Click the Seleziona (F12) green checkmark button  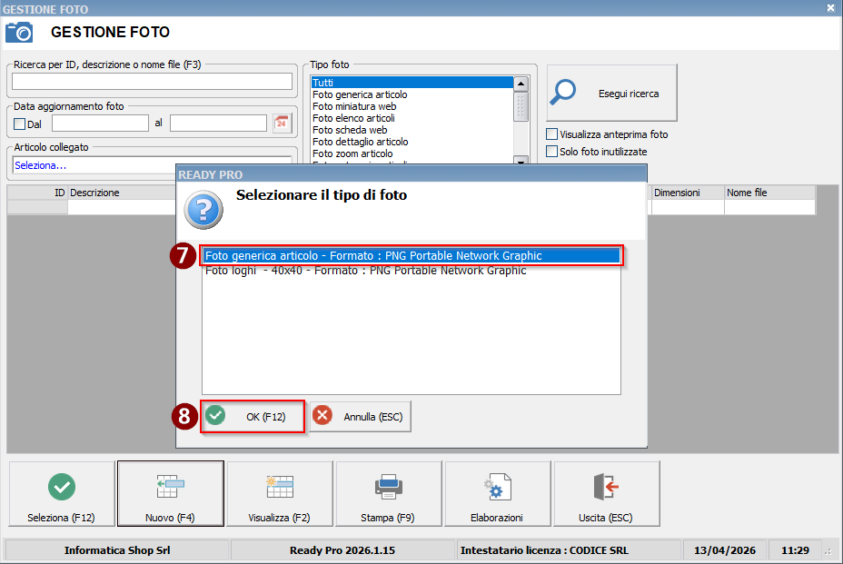[x=62, y=494]
